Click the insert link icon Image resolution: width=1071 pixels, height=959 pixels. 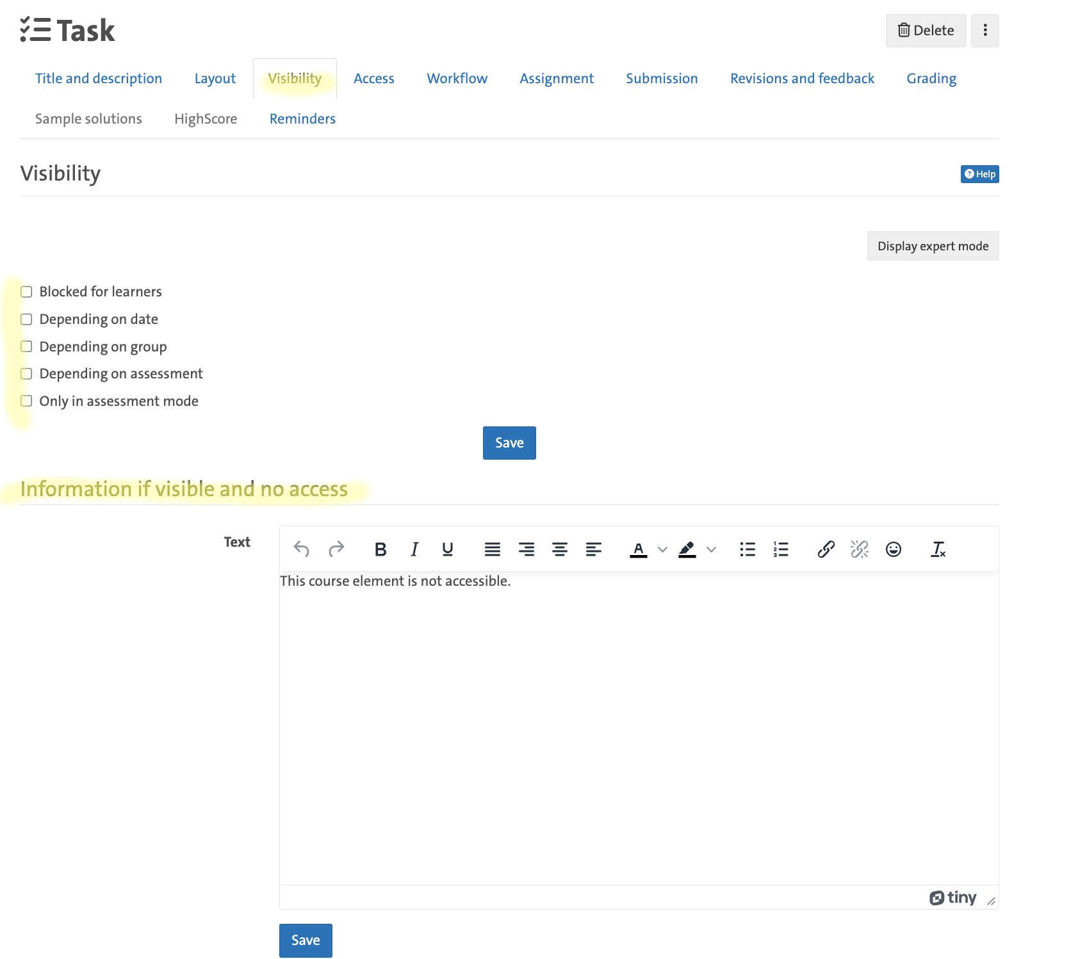[x=826, y=549]
